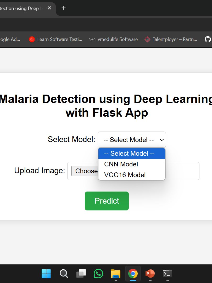This screenshot has width=212, height=283.
Task: Open Task View from the taskbar
Action: click(x=81, y=274)
